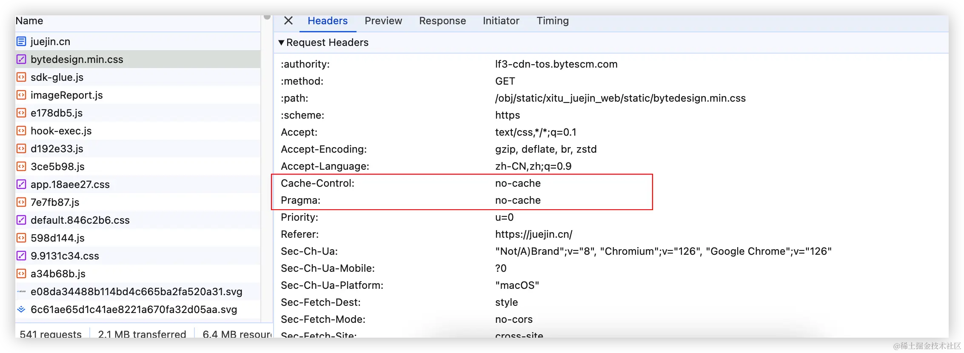Open the Timing tab
The height and width of the screenshot is (353, 964).
[553, 21]
